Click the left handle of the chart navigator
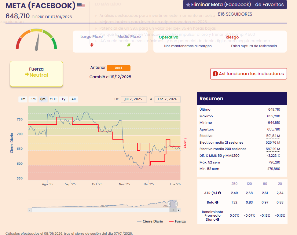The height and width of the screenshot is (235, 297). tap(169, 204)
